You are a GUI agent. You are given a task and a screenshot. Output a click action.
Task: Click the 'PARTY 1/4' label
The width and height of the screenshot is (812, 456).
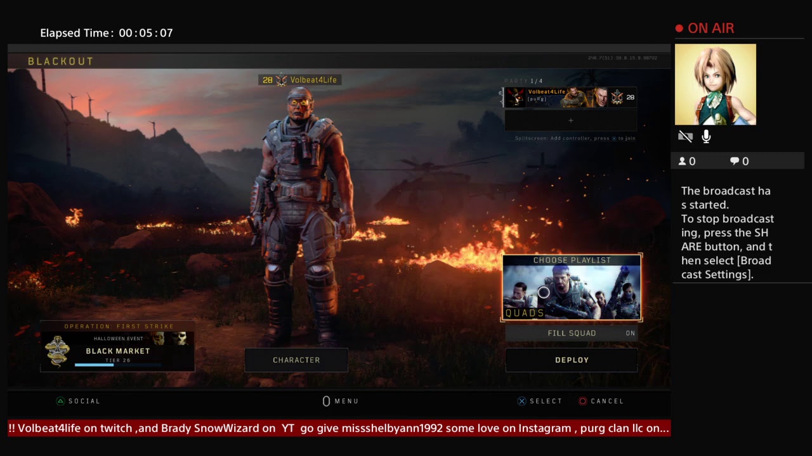[x=523, y=81]
